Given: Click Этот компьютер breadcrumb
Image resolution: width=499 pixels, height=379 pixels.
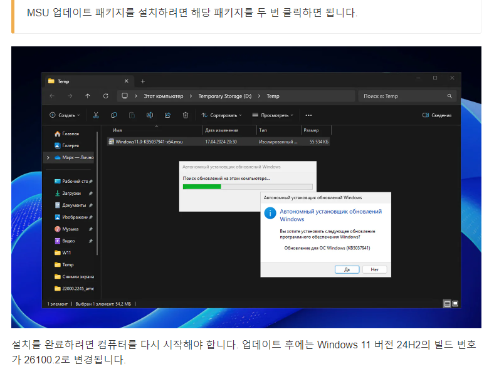Looking at the screenshot, I should [163, 96].
